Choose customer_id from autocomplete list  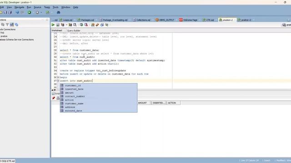pos(99,86)
